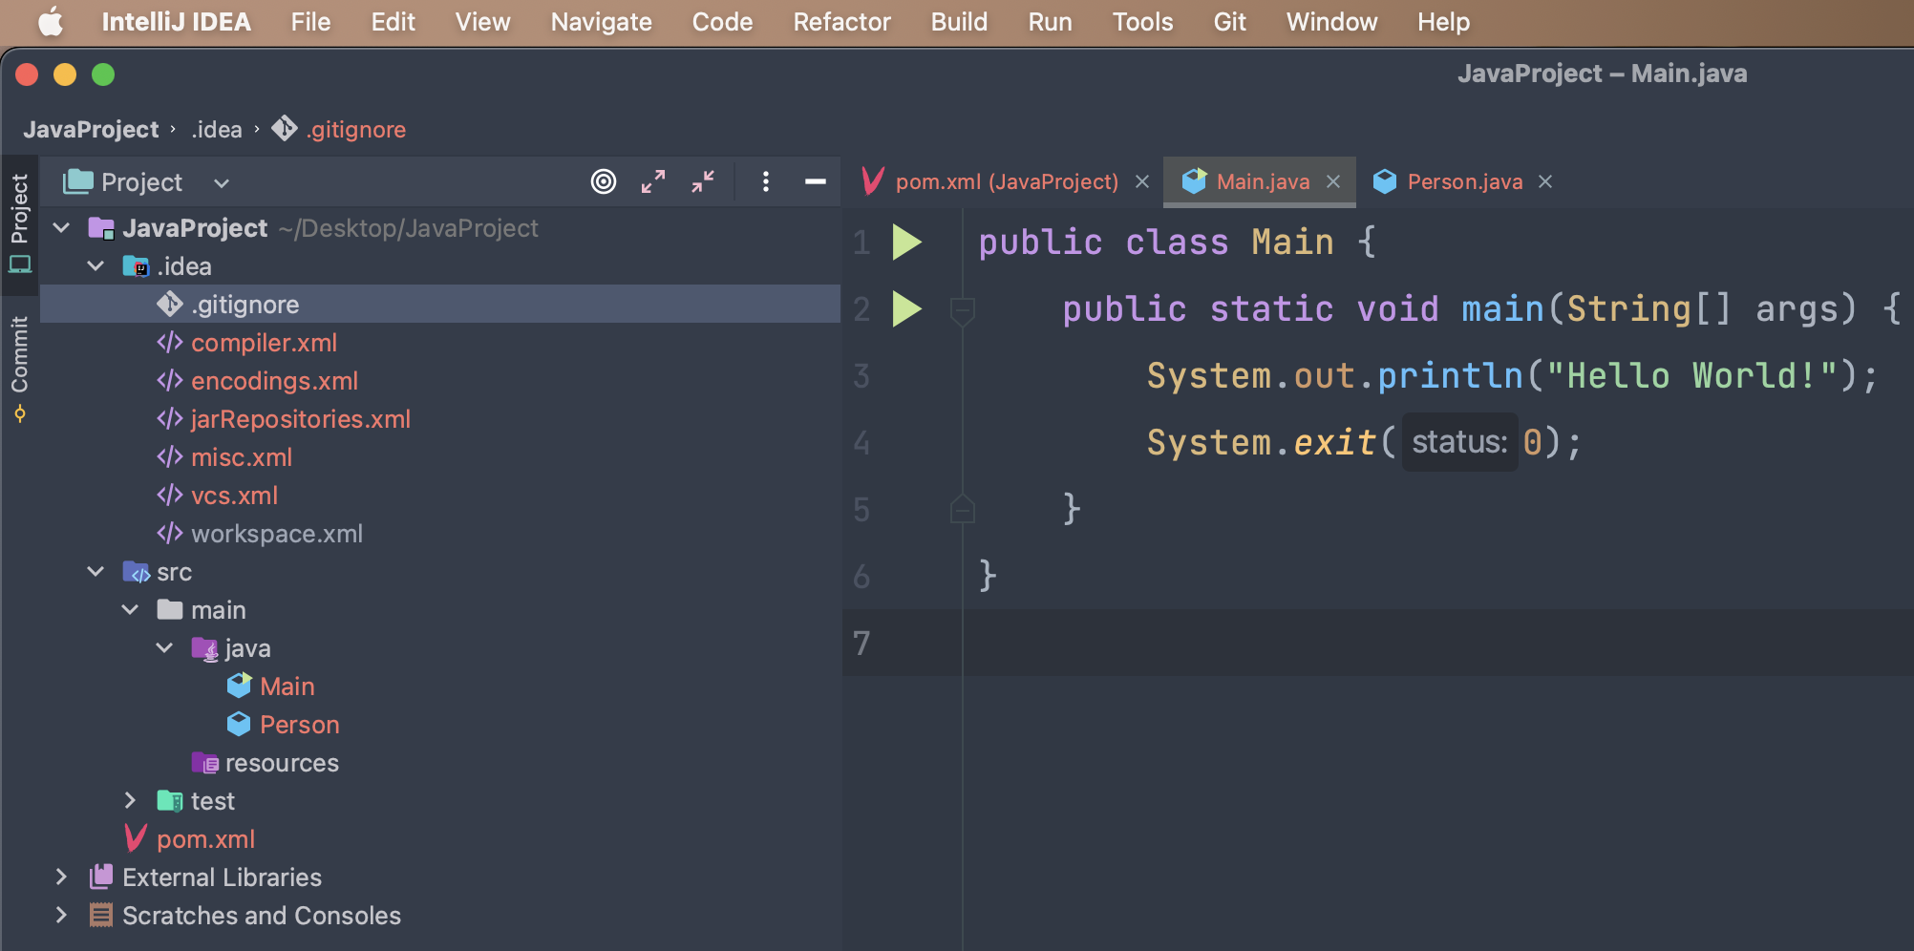1914x951 pixels.
Task: Open the Refactor menu
Action: click(841, 22)
